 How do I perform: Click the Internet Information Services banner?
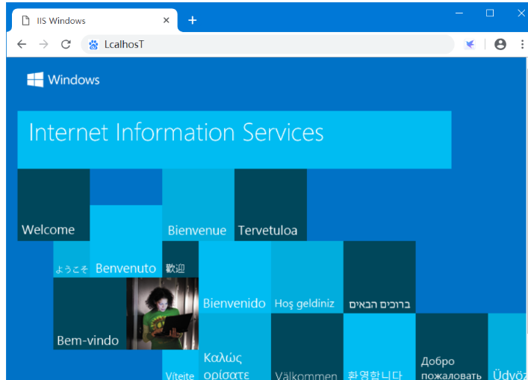point(235,140)
